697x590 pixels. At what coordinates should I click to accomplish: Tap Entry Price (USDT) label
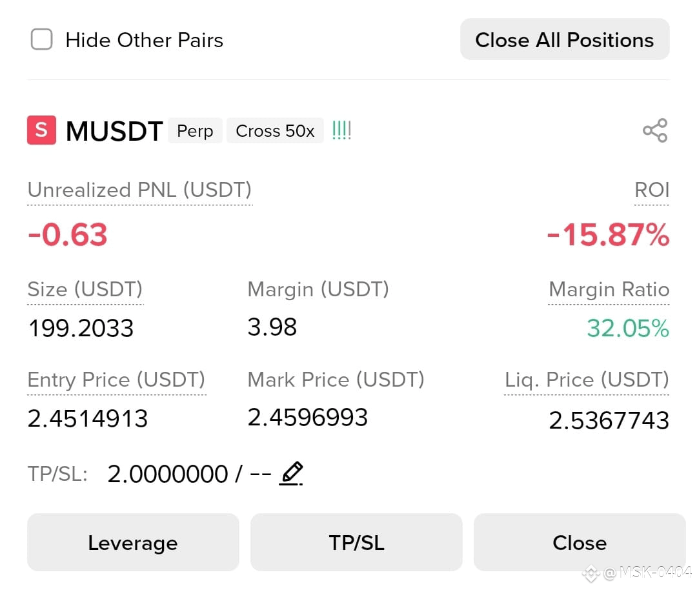[116, 380]
